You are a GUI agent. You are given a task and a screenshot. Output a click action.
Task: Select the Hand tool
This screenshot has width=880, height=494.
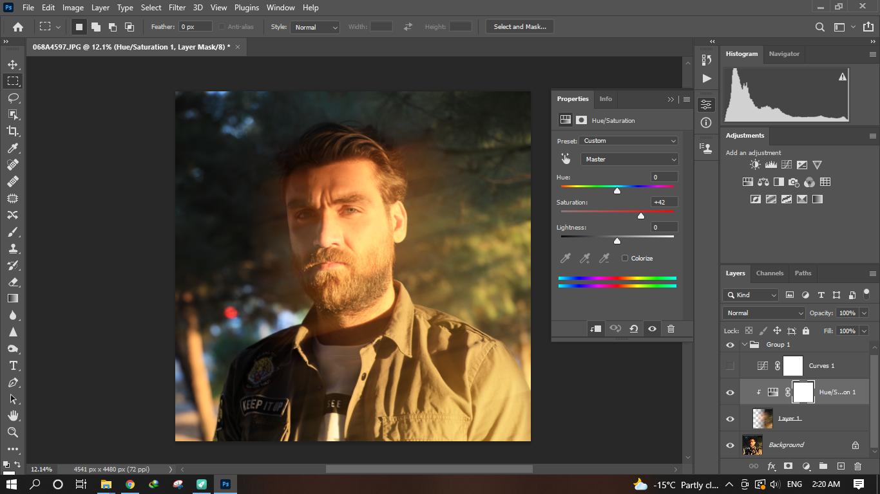point(12,416)
